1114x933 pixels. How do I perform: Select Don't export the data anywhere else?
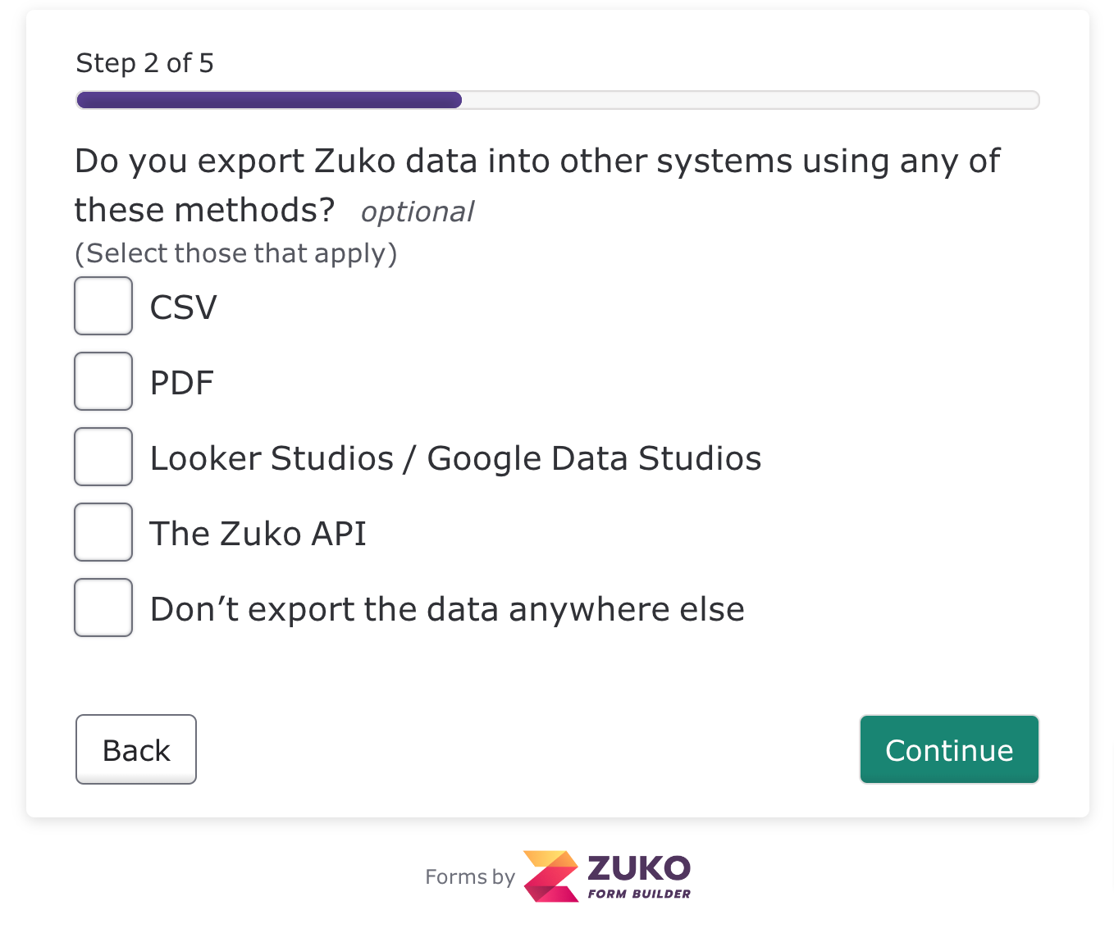click(103, 607)
